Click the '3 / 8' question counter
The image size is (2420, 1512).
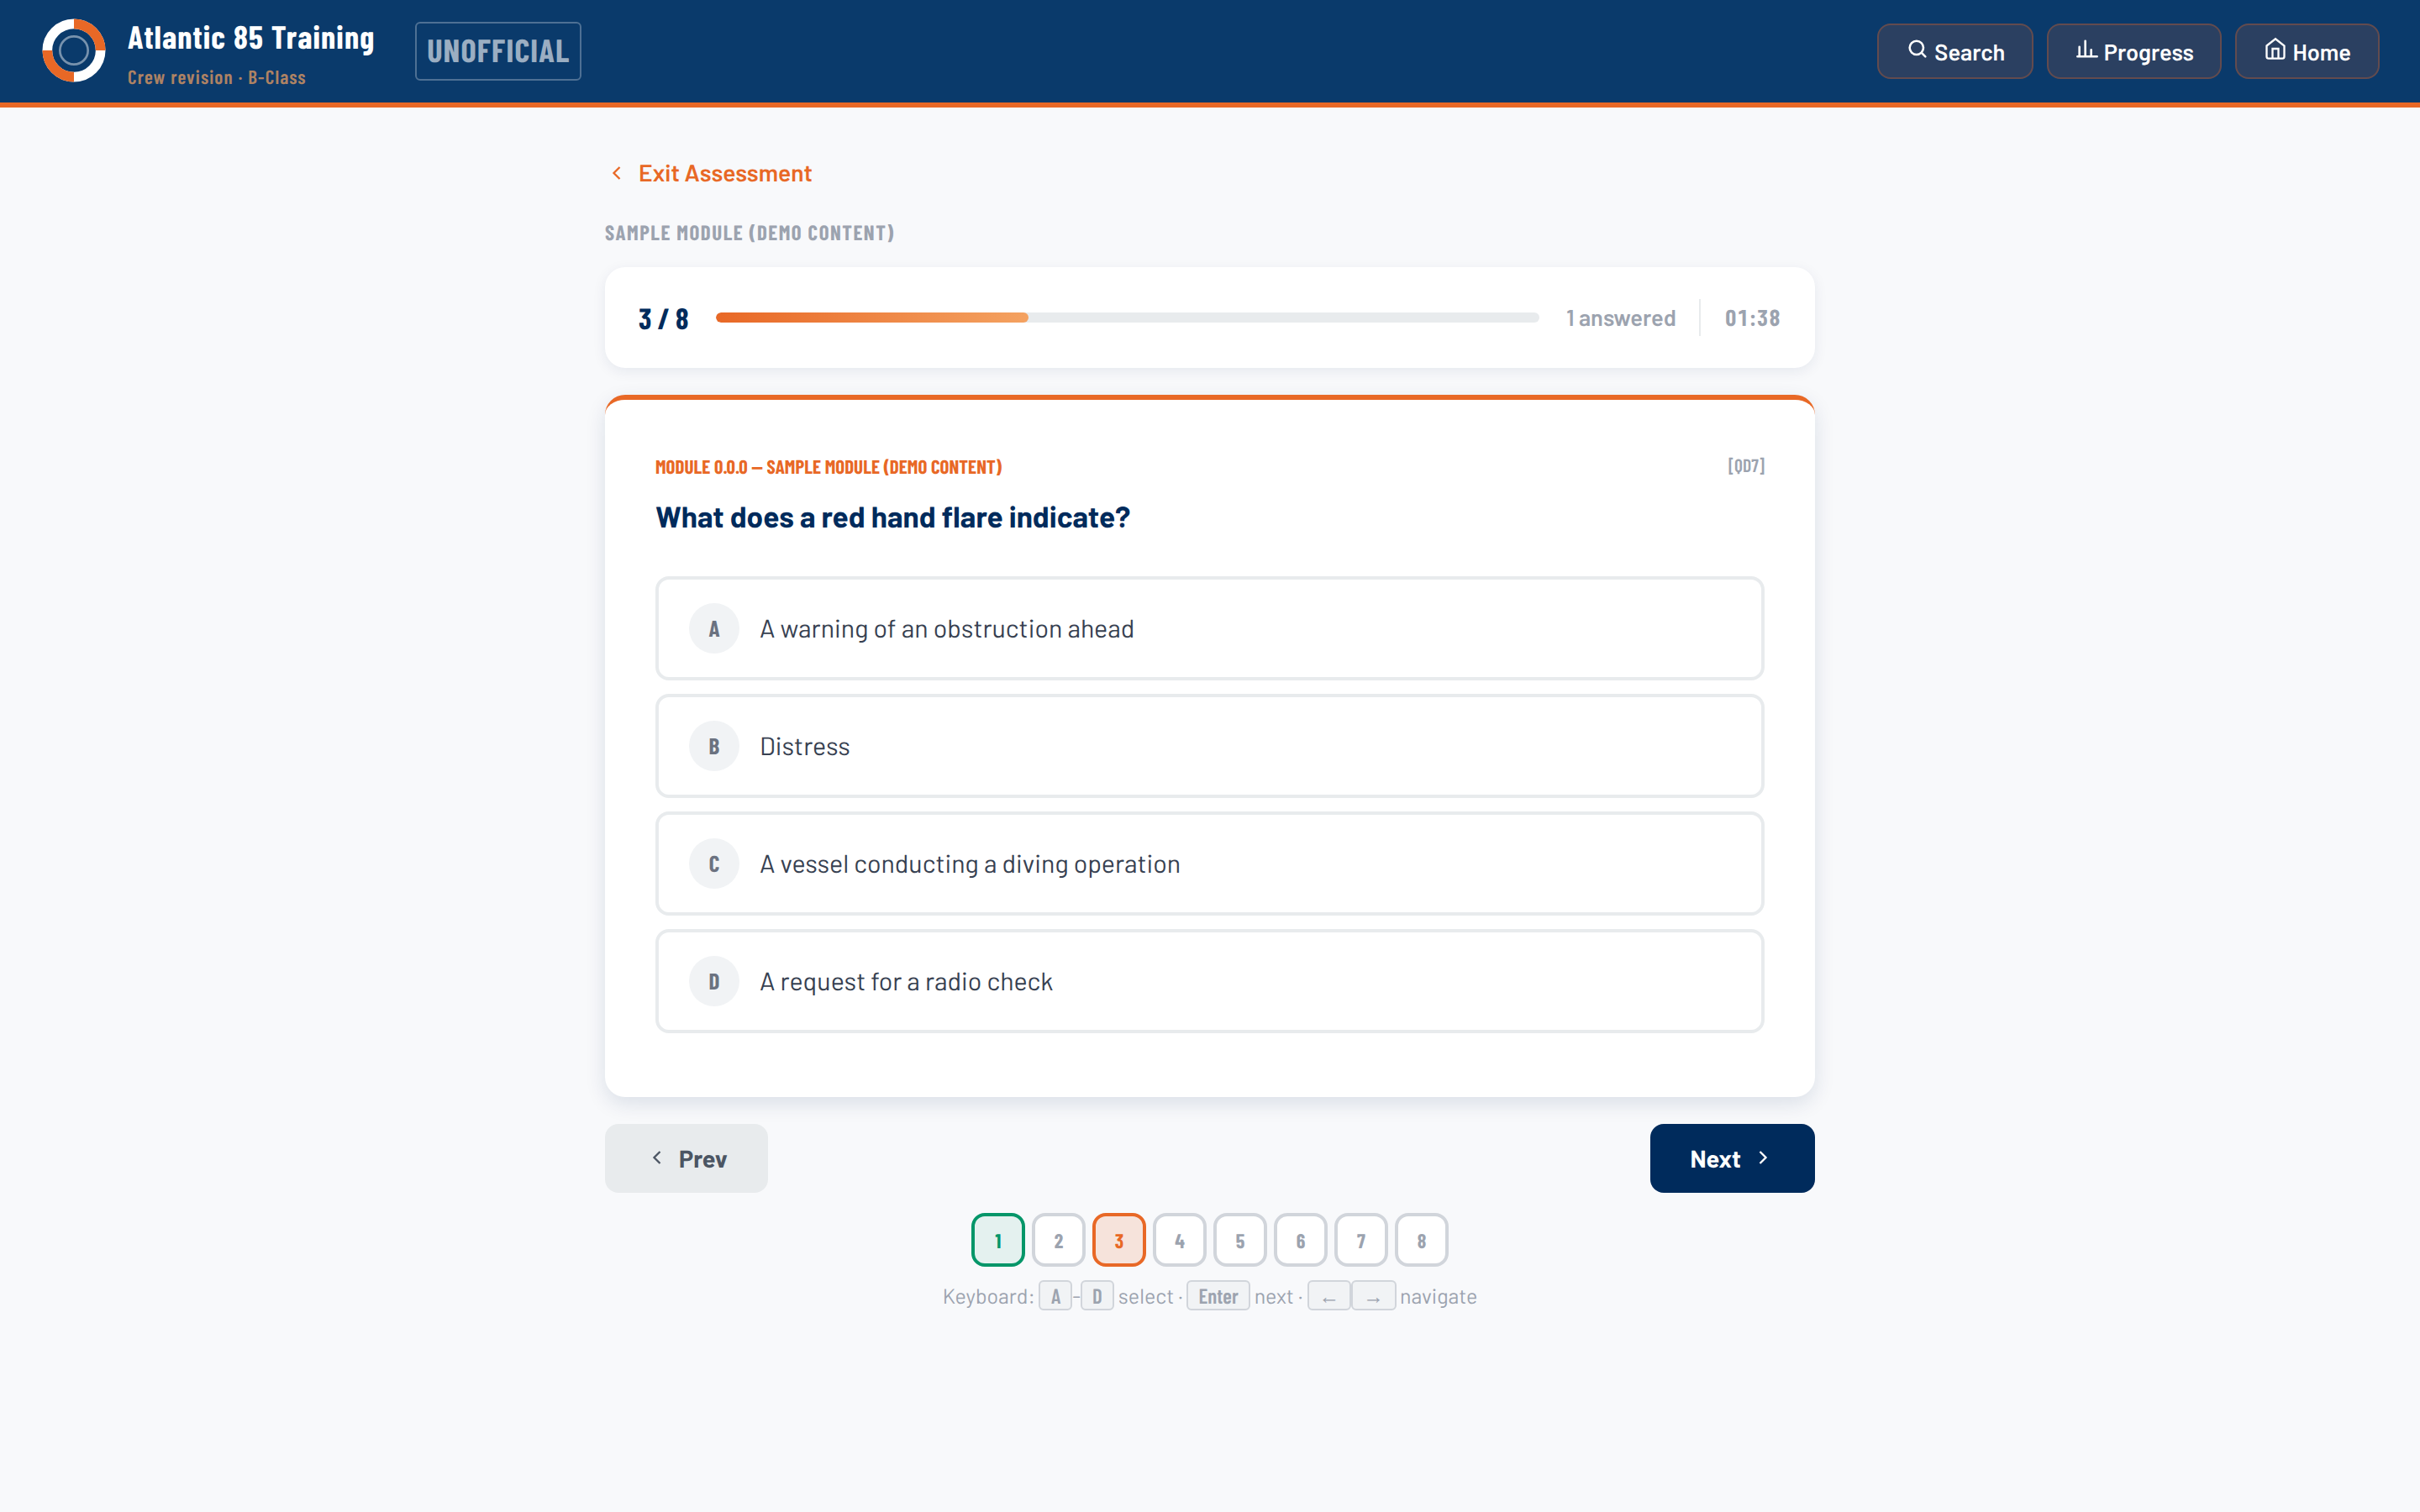point(663,319)
